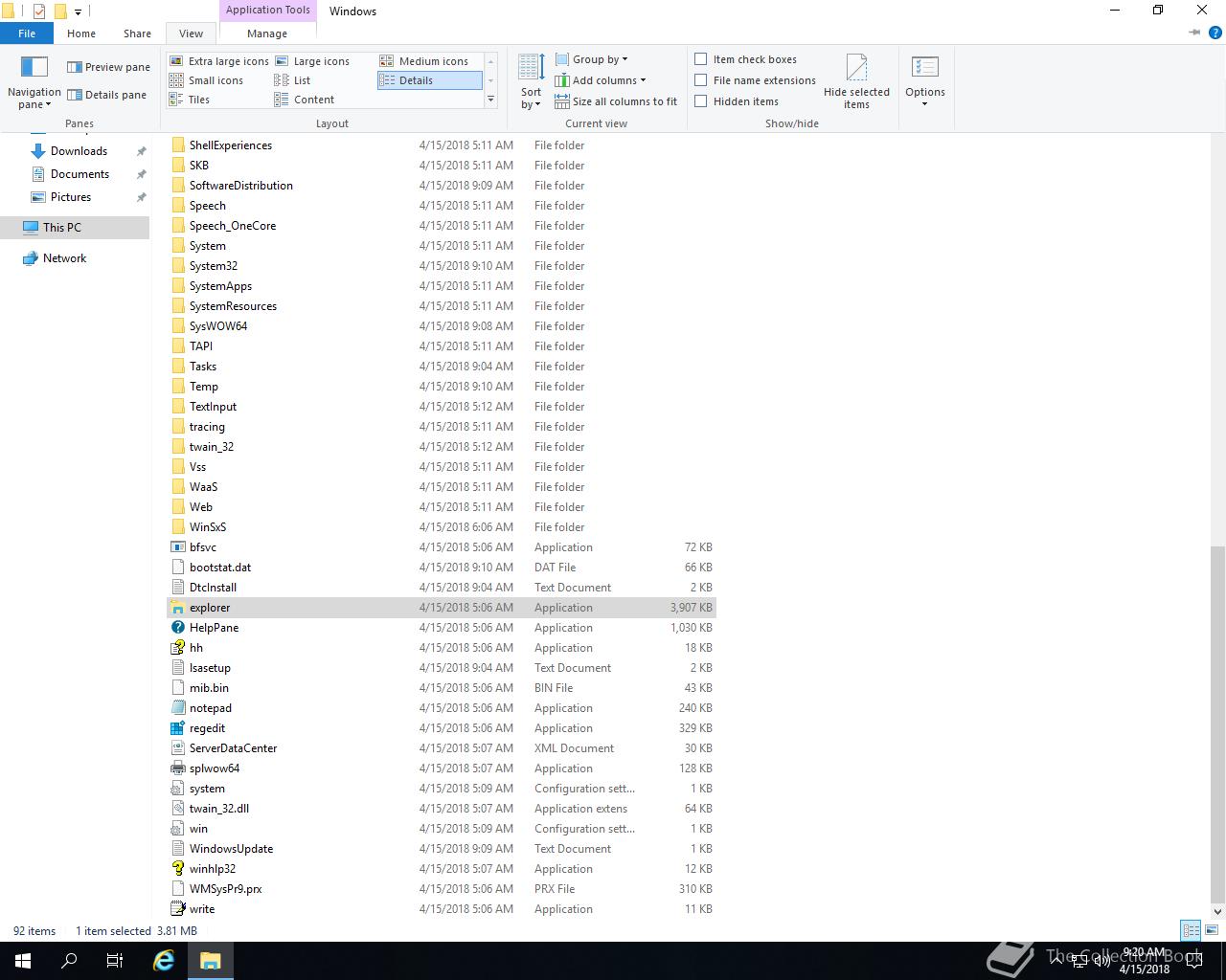Switch to Extra large icons layout
Viewport: 1226px width, 980px height.
(x=219, y=61)
